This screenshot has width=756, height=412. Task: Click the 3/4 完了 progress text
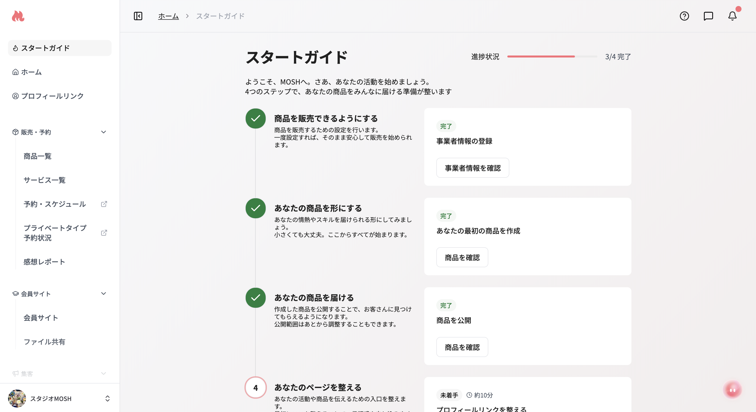point(618,56)
